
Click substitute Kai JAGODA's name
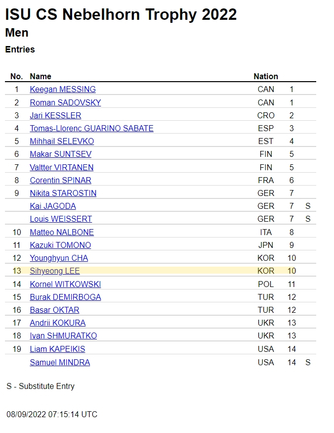pyautogui.click(x=53, y=206)
